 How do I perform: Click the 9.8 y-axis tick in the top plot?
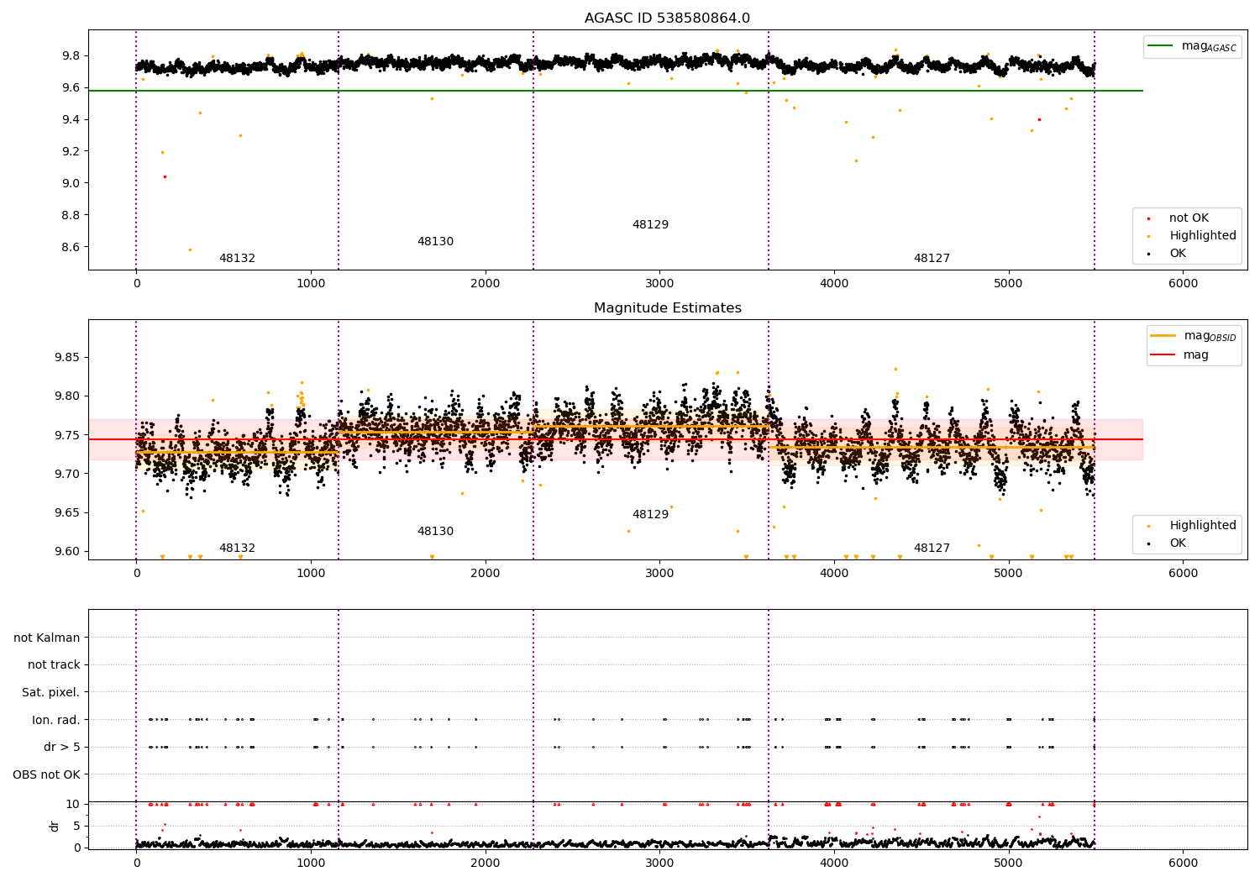[71, 55]
